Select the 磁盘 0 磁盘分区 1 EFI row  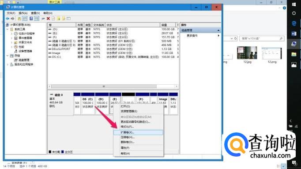[x=113, y=41]
